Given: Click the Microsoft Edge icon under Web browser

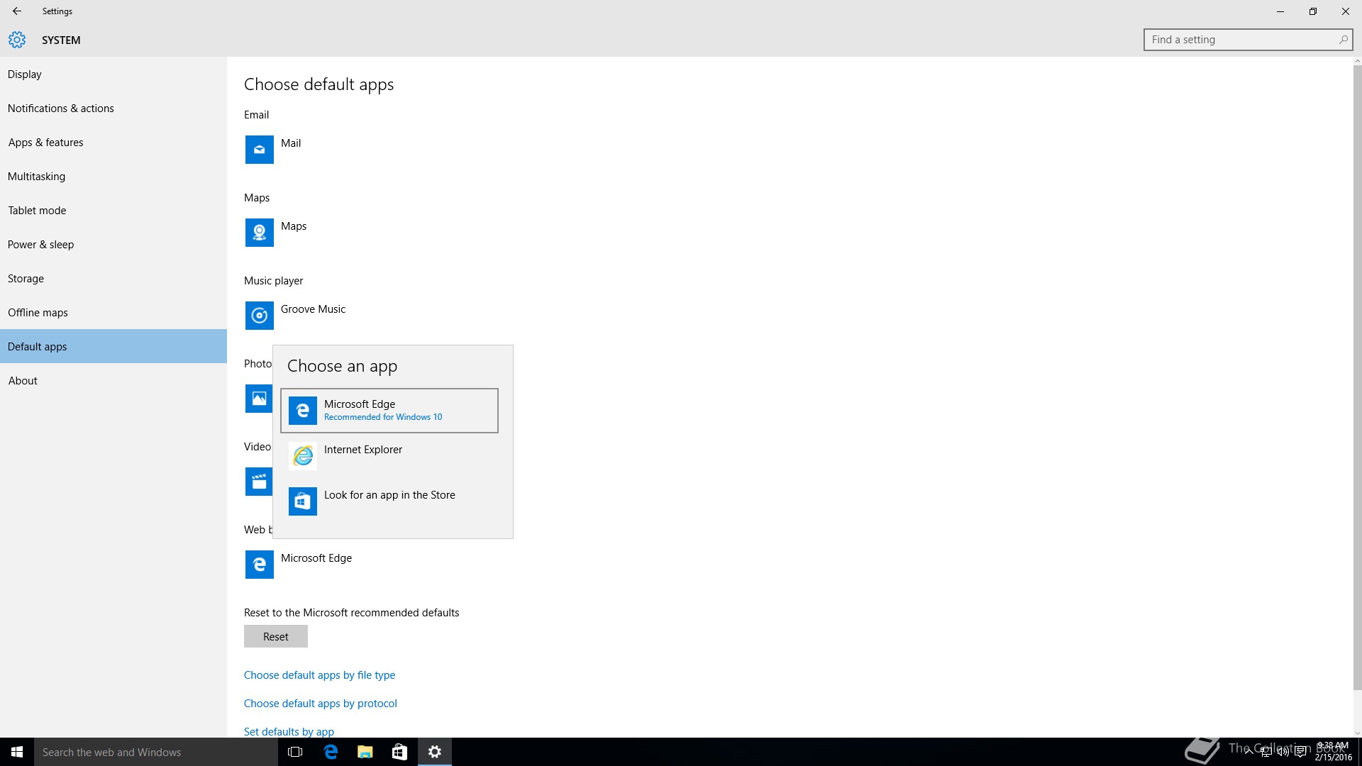Looking at the screenshot, I should pos(259,565).
